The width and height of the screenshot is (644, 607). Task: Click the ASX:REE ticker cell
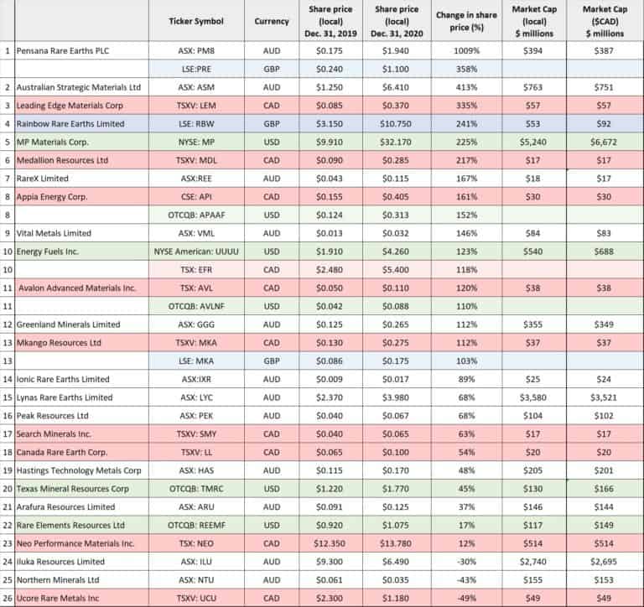tap(196, 179)
